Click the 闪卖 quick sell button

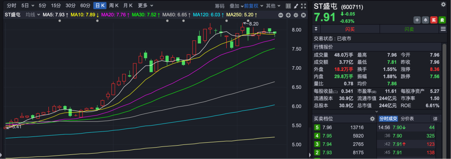coord(409,29)
